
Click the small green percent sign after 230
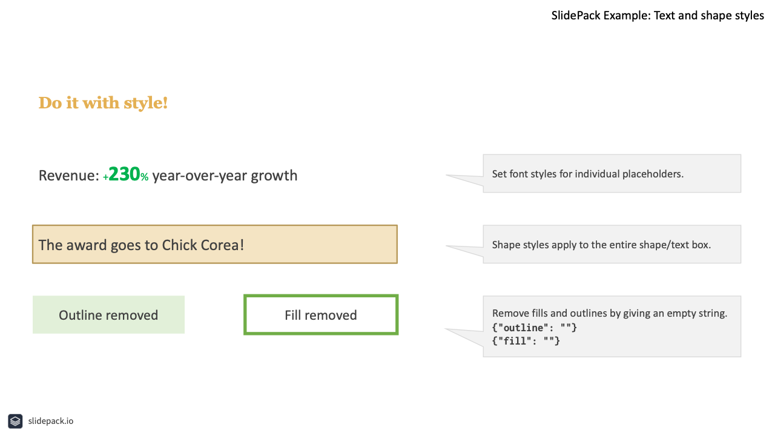pyautogui.click(x=145, y=177)
